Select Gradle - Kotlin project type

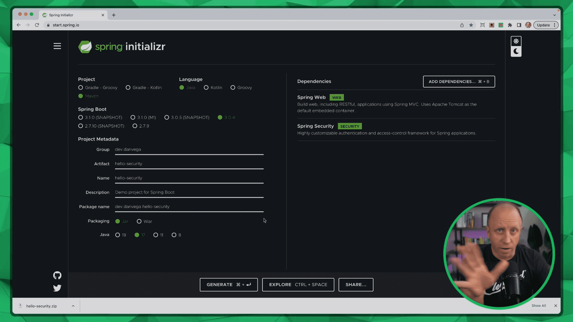(x=128, y=88)
